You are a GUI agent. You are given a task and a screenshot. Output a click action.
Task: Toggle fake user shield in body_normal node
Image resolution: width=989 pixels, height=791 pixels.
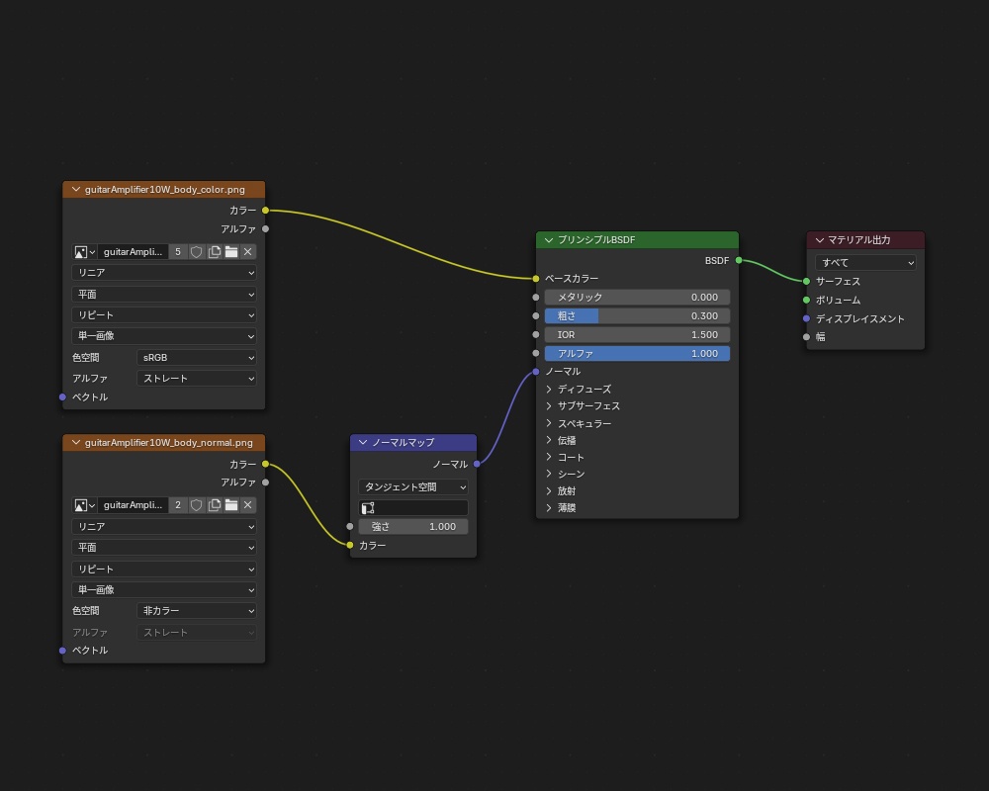196,505
